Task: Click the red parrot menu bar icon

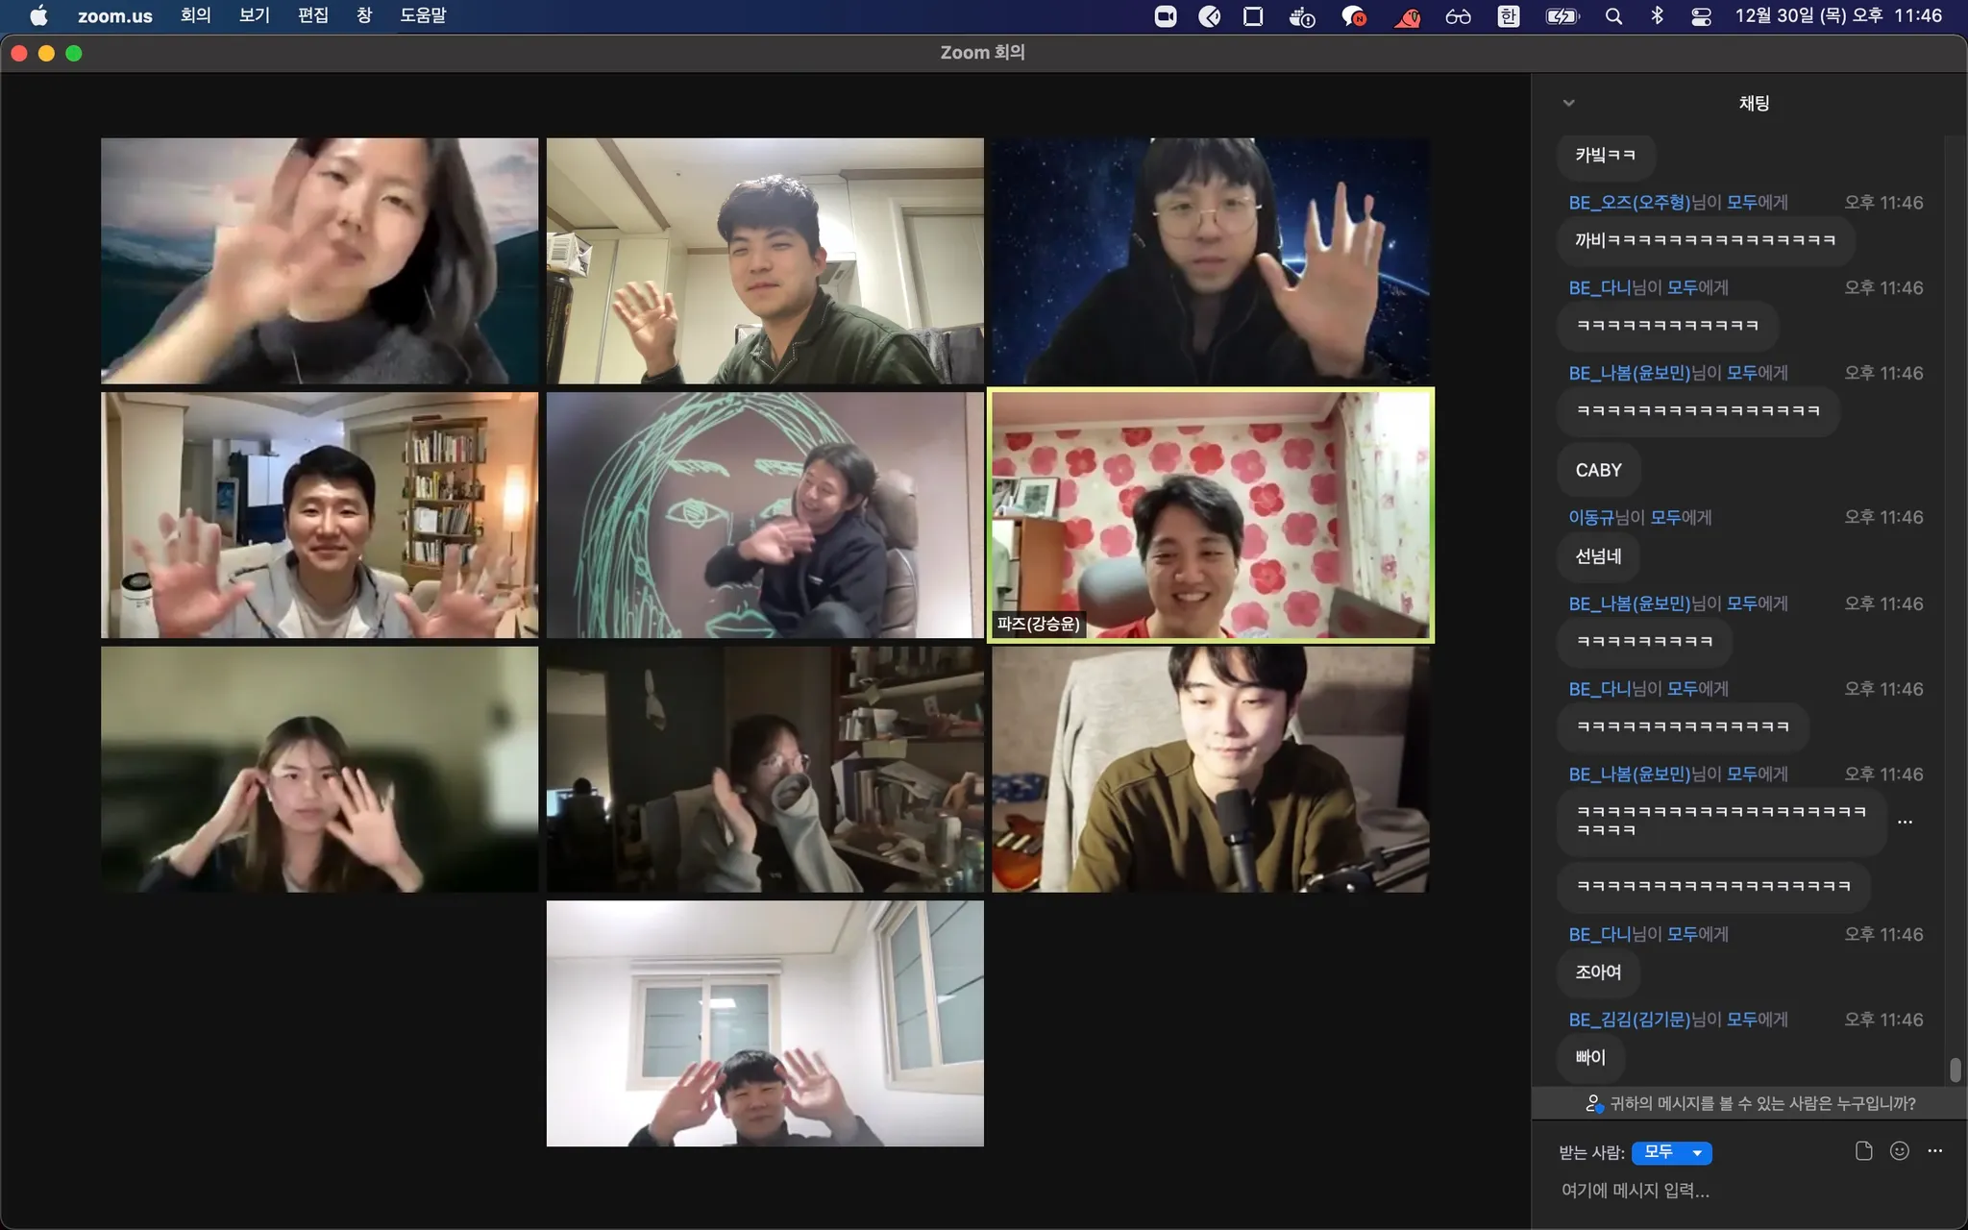Action: point(1407,16)
